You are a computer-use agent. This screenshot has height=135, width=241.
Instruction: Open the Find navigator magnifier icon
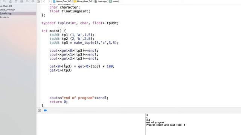coord(5,1)
